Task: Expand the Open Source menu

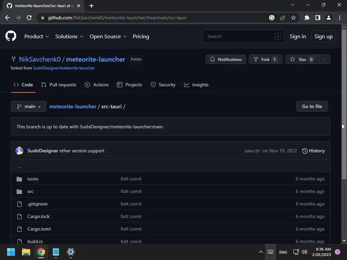Action: (x=108, y=36)
